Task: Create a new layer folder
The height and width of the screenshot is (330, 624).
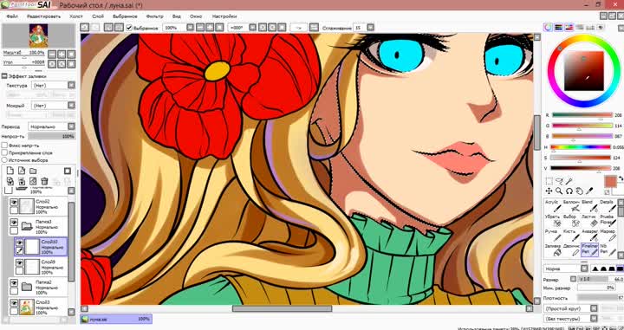Action: [33, 171]
